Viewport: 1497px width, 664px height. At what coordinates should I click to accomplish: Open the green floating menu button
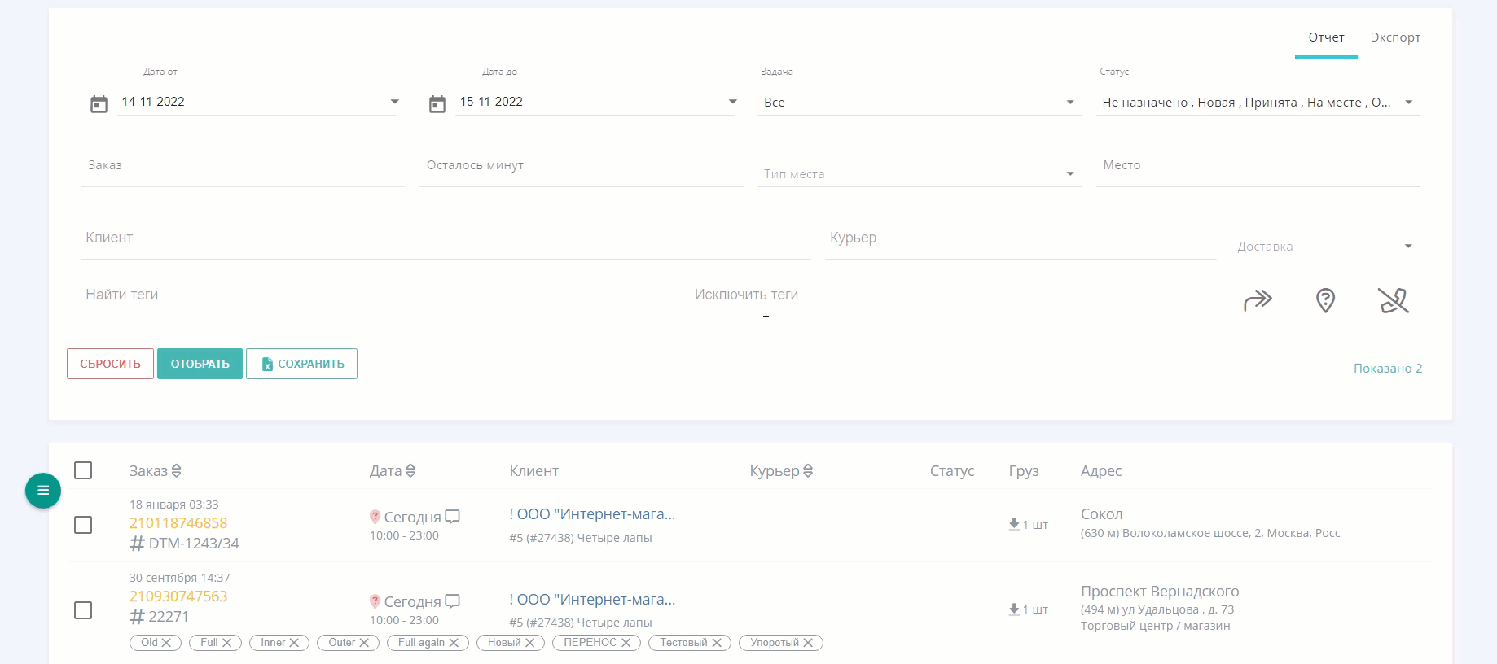pyautogui.click(x=43, y=491)
